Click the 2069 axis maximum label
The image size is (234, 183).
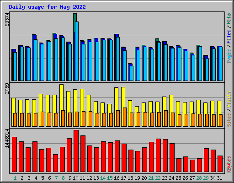click(x=7, y=88)
